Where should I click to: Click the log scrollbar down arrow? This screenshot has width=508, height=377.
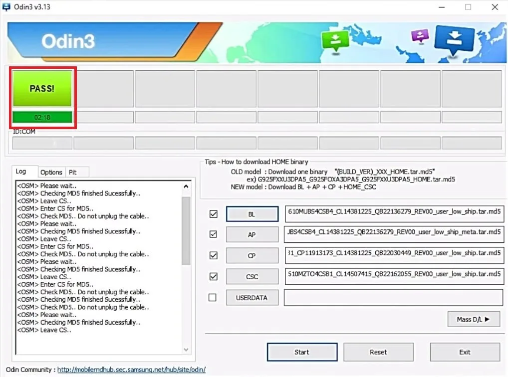[x=186, y=350]
